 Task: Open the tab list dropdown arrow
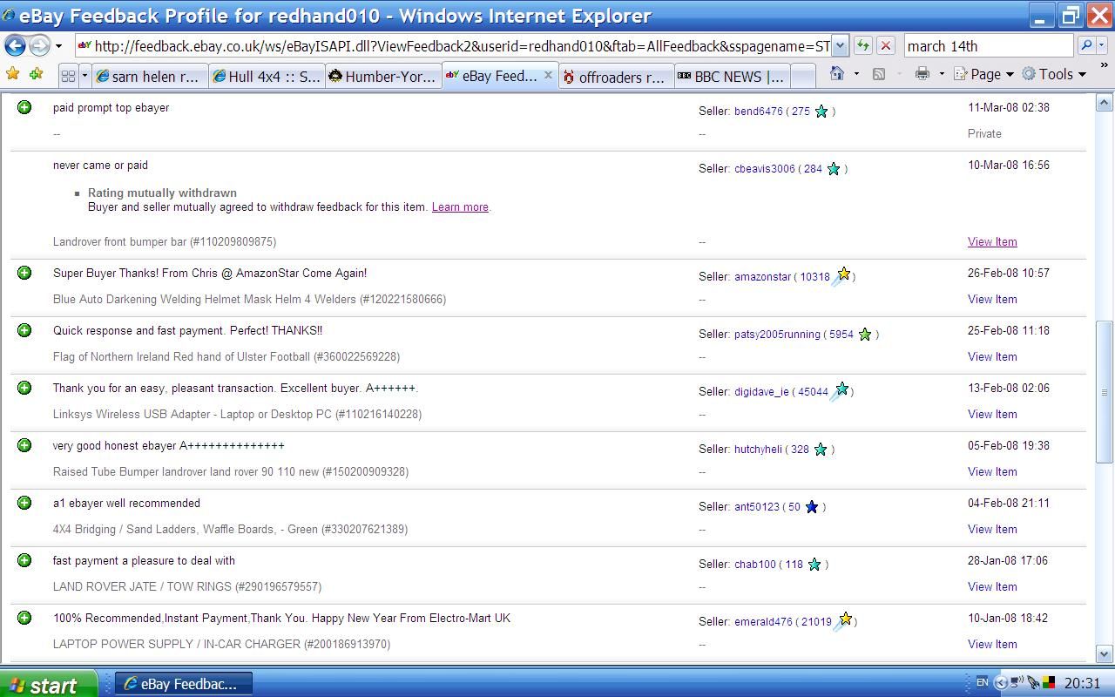84,77
